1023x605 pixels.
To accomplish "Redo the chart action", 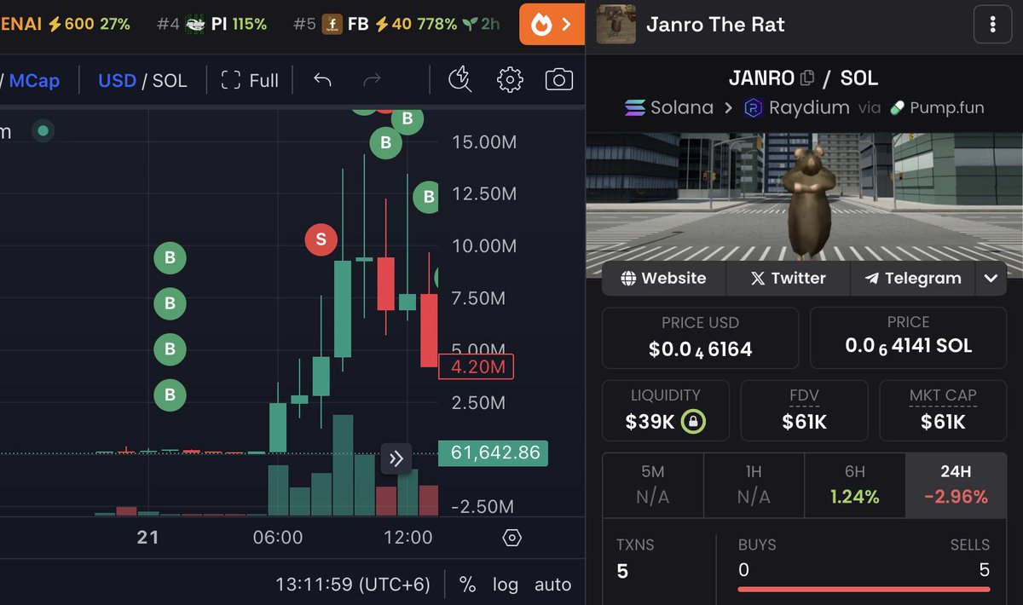I will click(x=372, y=80).
